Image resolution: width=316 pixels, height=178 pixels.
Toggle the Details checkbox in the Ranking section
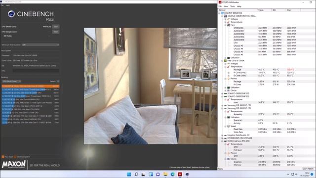click(58, 81)
